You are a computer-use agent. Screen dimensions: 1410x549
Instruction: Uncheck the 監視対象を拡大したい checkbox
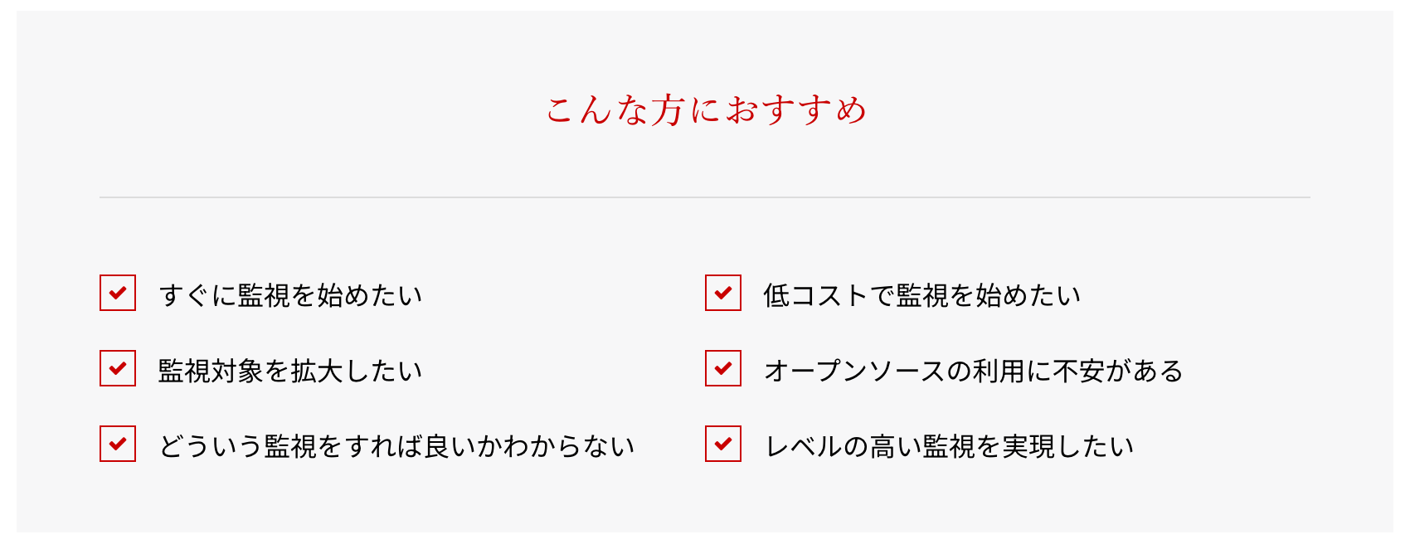click(118, 368)
